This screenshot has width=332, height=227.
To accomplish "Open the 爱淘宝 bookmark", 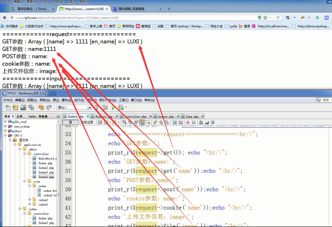I will pyautogui.click(x=143, y=26).
